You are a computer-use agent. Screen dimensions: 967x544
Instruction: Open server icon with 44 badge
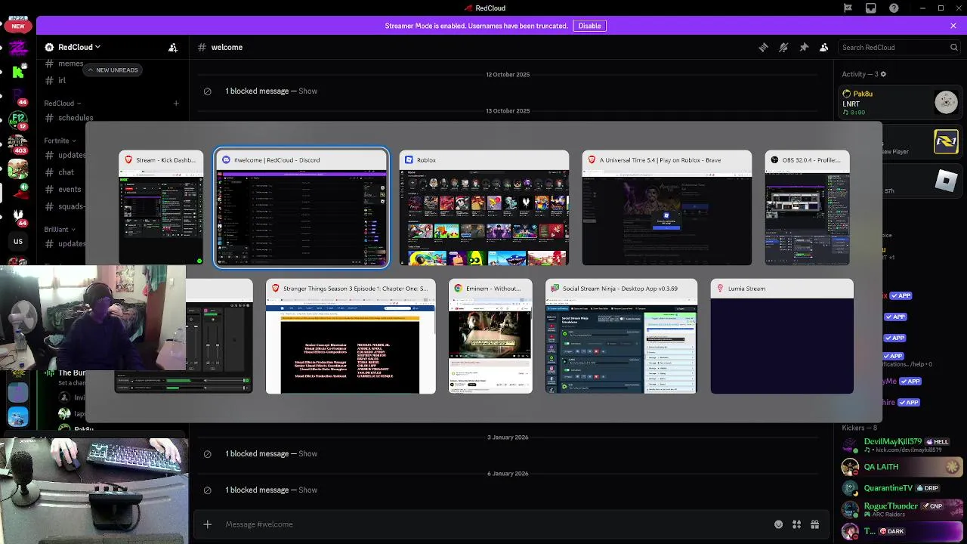coord(18,96)
